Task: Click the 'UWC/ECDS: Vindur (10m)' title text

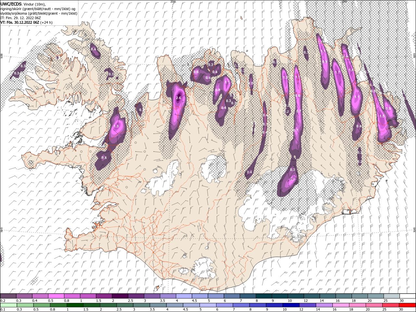Action: [x=23, y=4]
